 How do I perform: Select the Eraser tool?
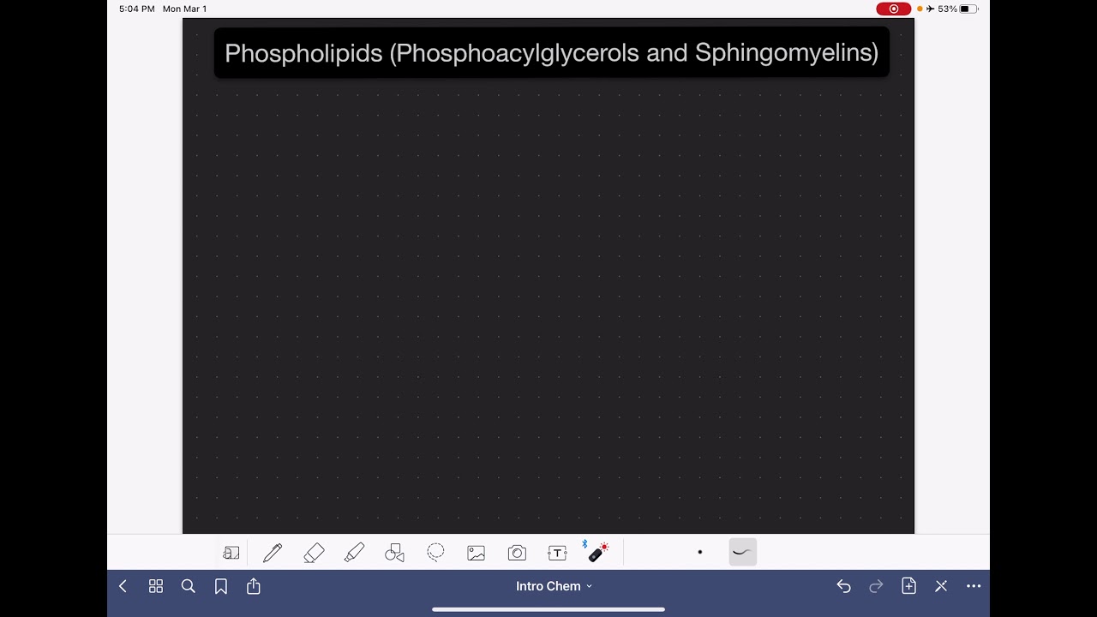(314, 553)
